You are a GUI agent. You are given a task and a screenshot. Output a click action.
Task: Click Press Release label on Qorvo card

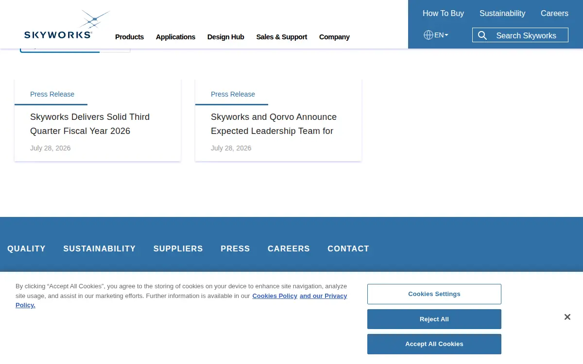(233, 94)
